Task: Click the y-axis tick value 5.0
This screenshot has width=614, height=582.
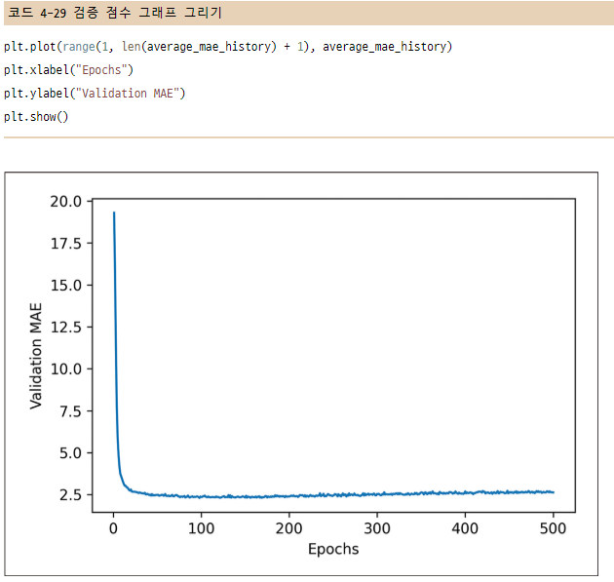Action: (x=70, y=453)
